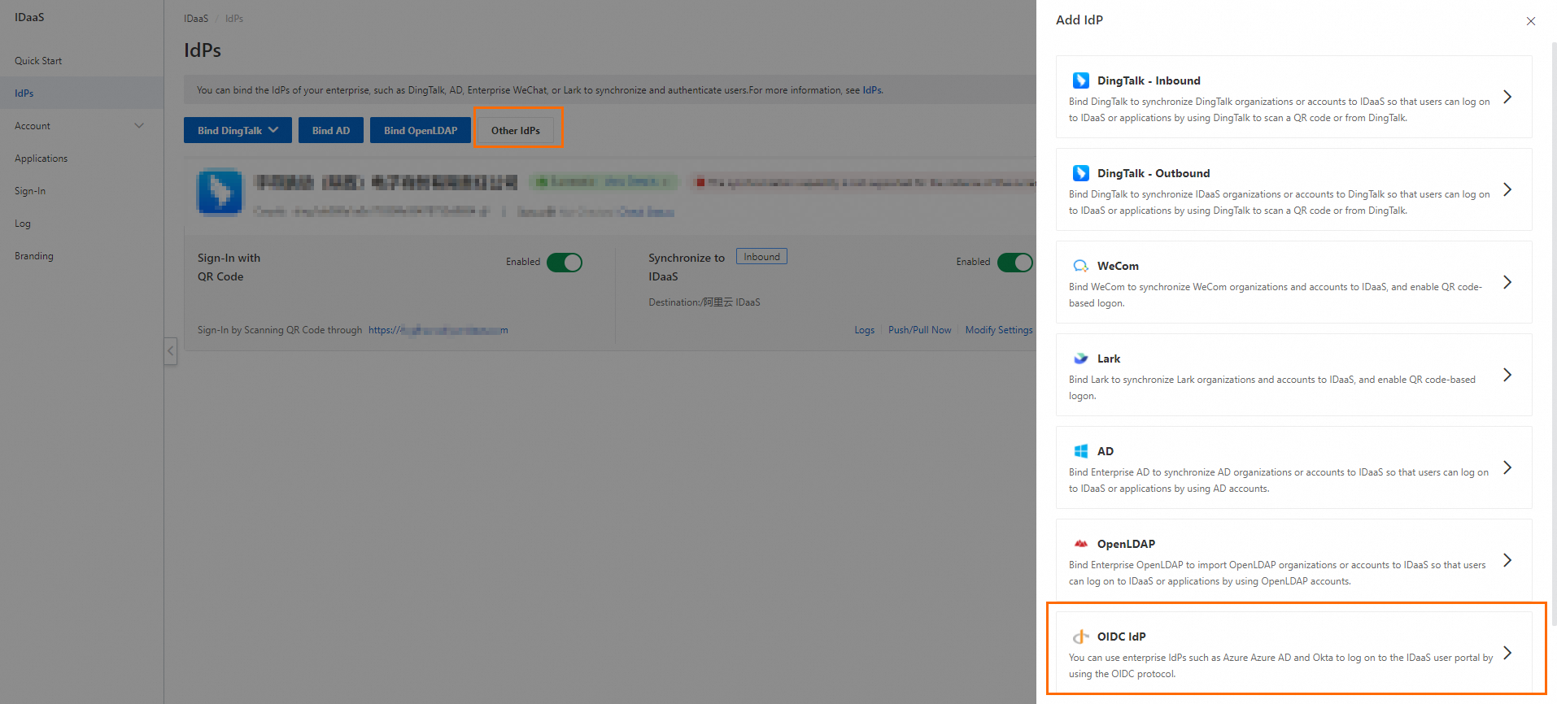Close the Add IdP panel
This screenshot has height=704, width=1557.
pos(1530,21)
